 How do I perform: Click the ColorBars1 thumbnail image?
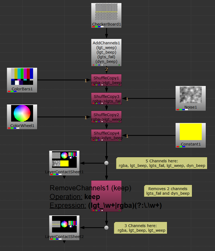tap(22, 76)
